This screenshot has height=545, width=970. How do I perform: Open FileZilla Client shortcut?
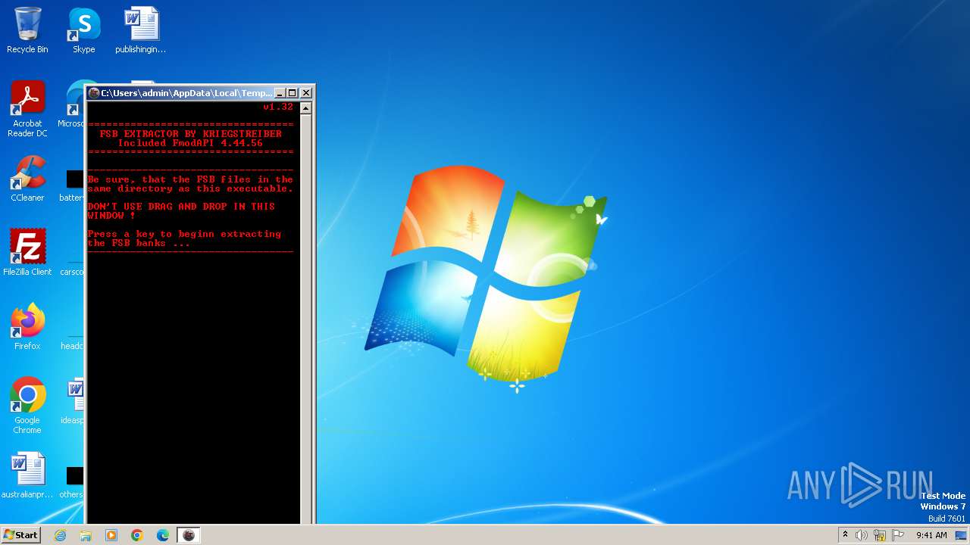coord(27,253)
